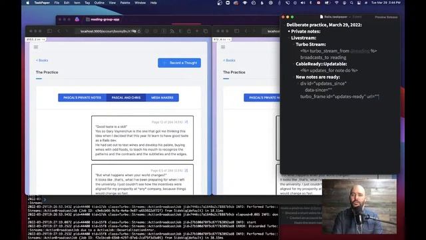The image size is (426, 240).
Task: Click the purple app icon beside reading-group-app
Action: (77, 19)
